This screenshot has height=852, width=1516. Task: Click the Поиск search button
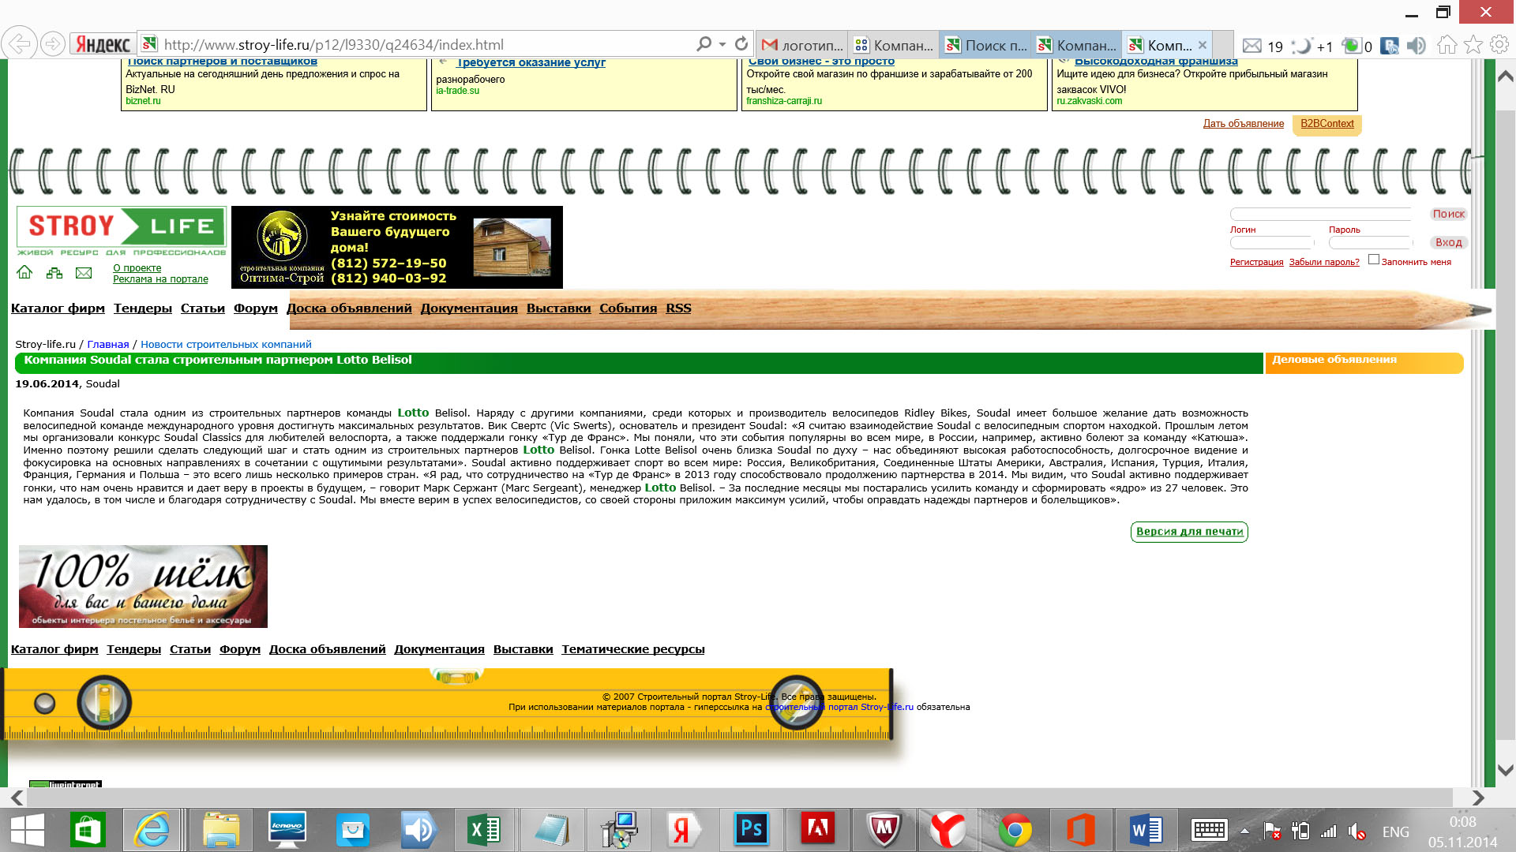pos(1448,214)
